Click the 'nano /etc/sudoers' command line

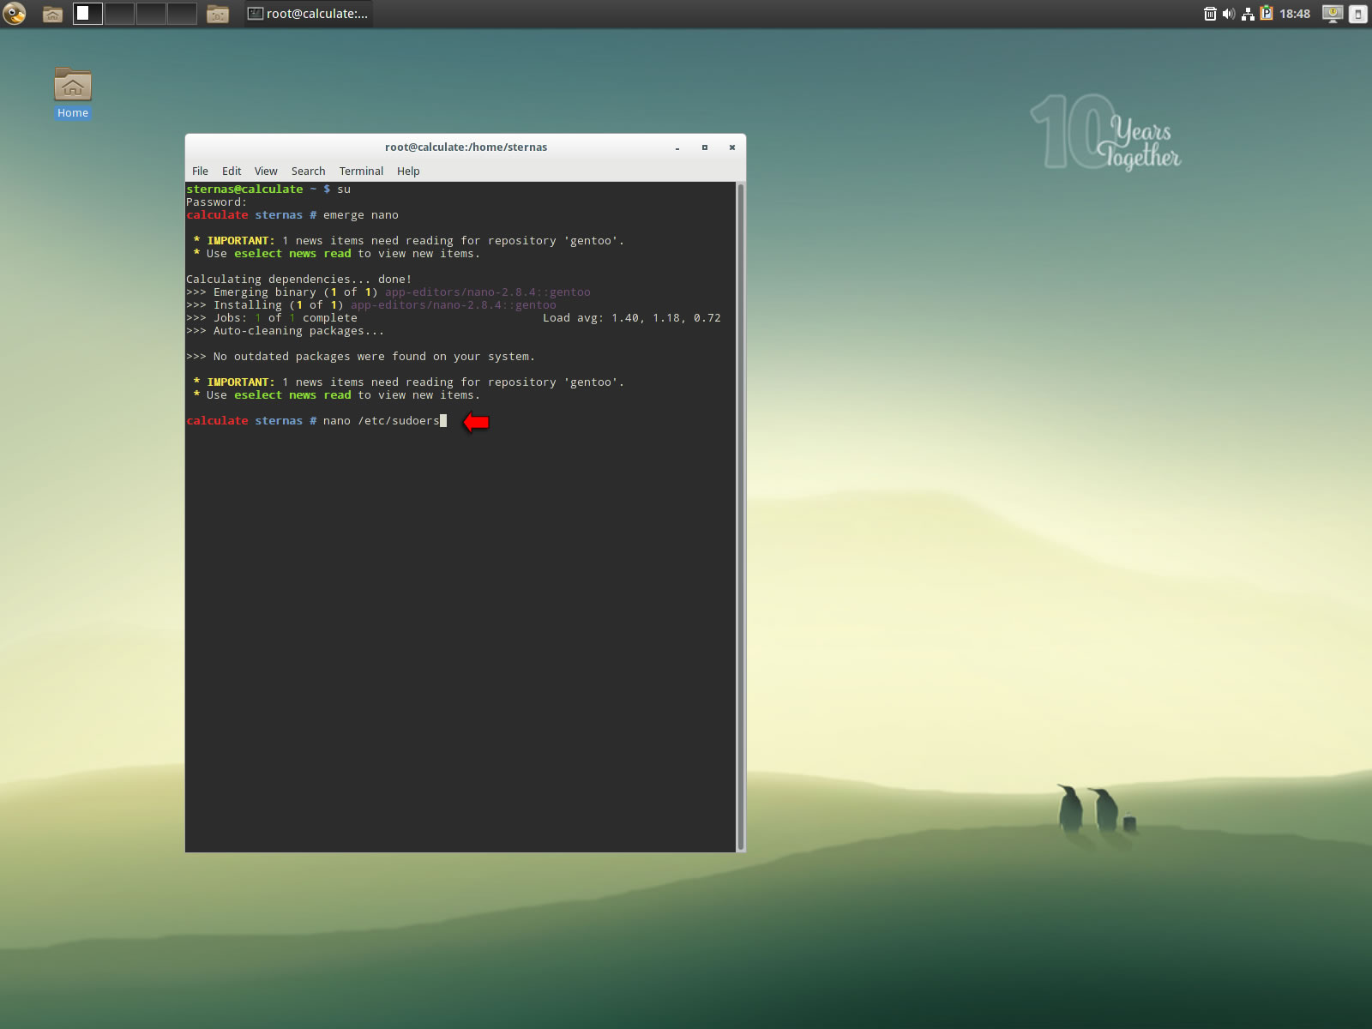pyautogui.click(x=316, y=421)
